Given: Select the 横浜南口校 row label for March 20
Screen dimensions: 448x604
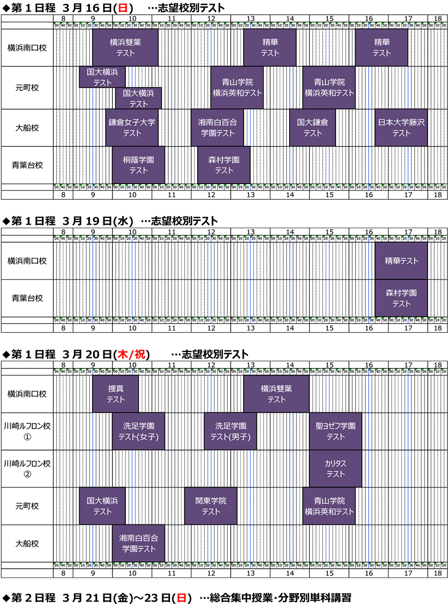Looking at the screenshot, I should 27,394.
